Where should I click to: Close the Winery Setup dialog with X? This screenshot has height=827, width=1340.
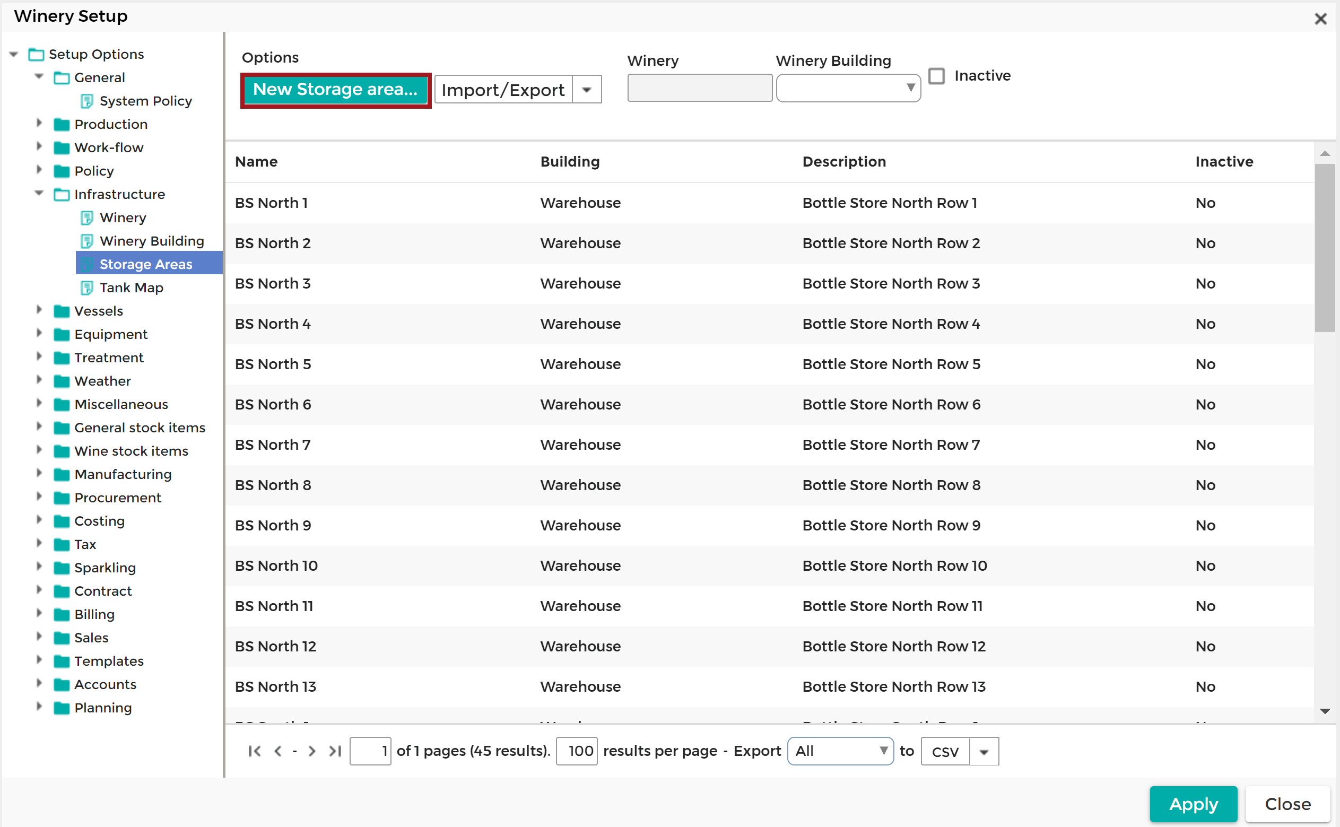tap(1320, 19)
